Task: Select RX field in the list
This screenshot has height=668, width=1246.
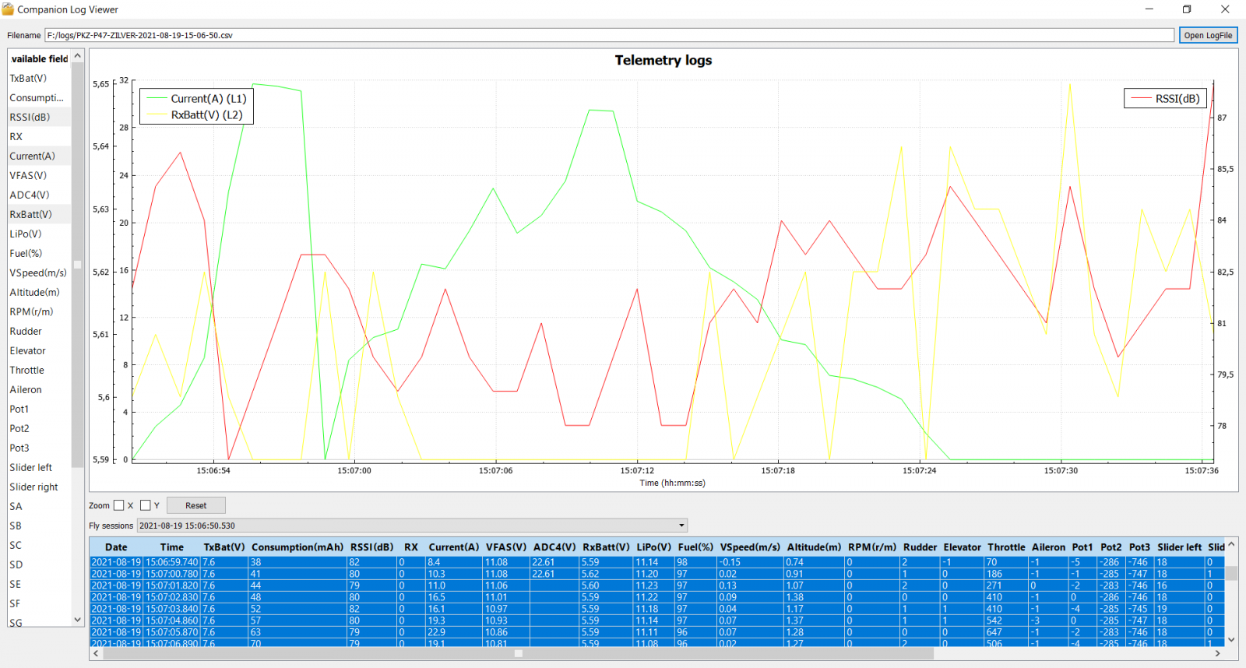Action: tap(39, 136)
